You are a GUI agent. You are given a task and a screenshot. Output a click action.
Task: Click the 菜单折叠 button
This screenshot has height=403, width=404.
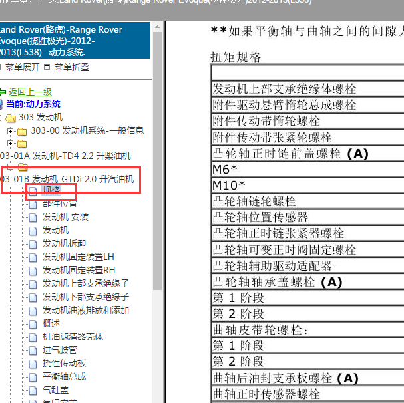click(72, 67)
